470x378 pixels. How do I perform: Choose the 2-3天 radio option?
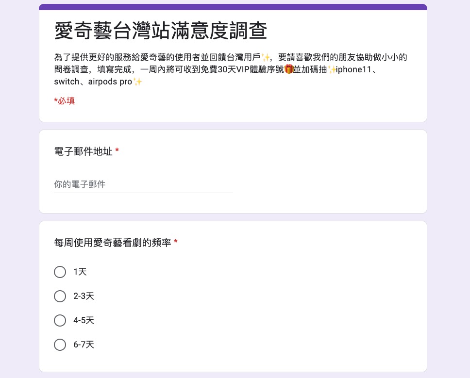(x=60, y=296)
